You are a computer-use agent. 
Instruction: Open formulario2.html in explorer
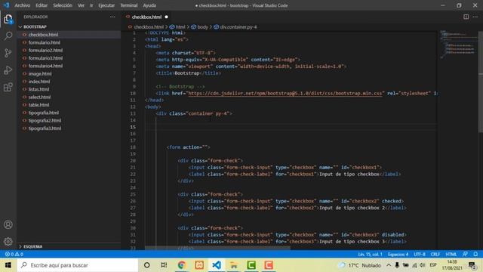click(x=45, y=51)
